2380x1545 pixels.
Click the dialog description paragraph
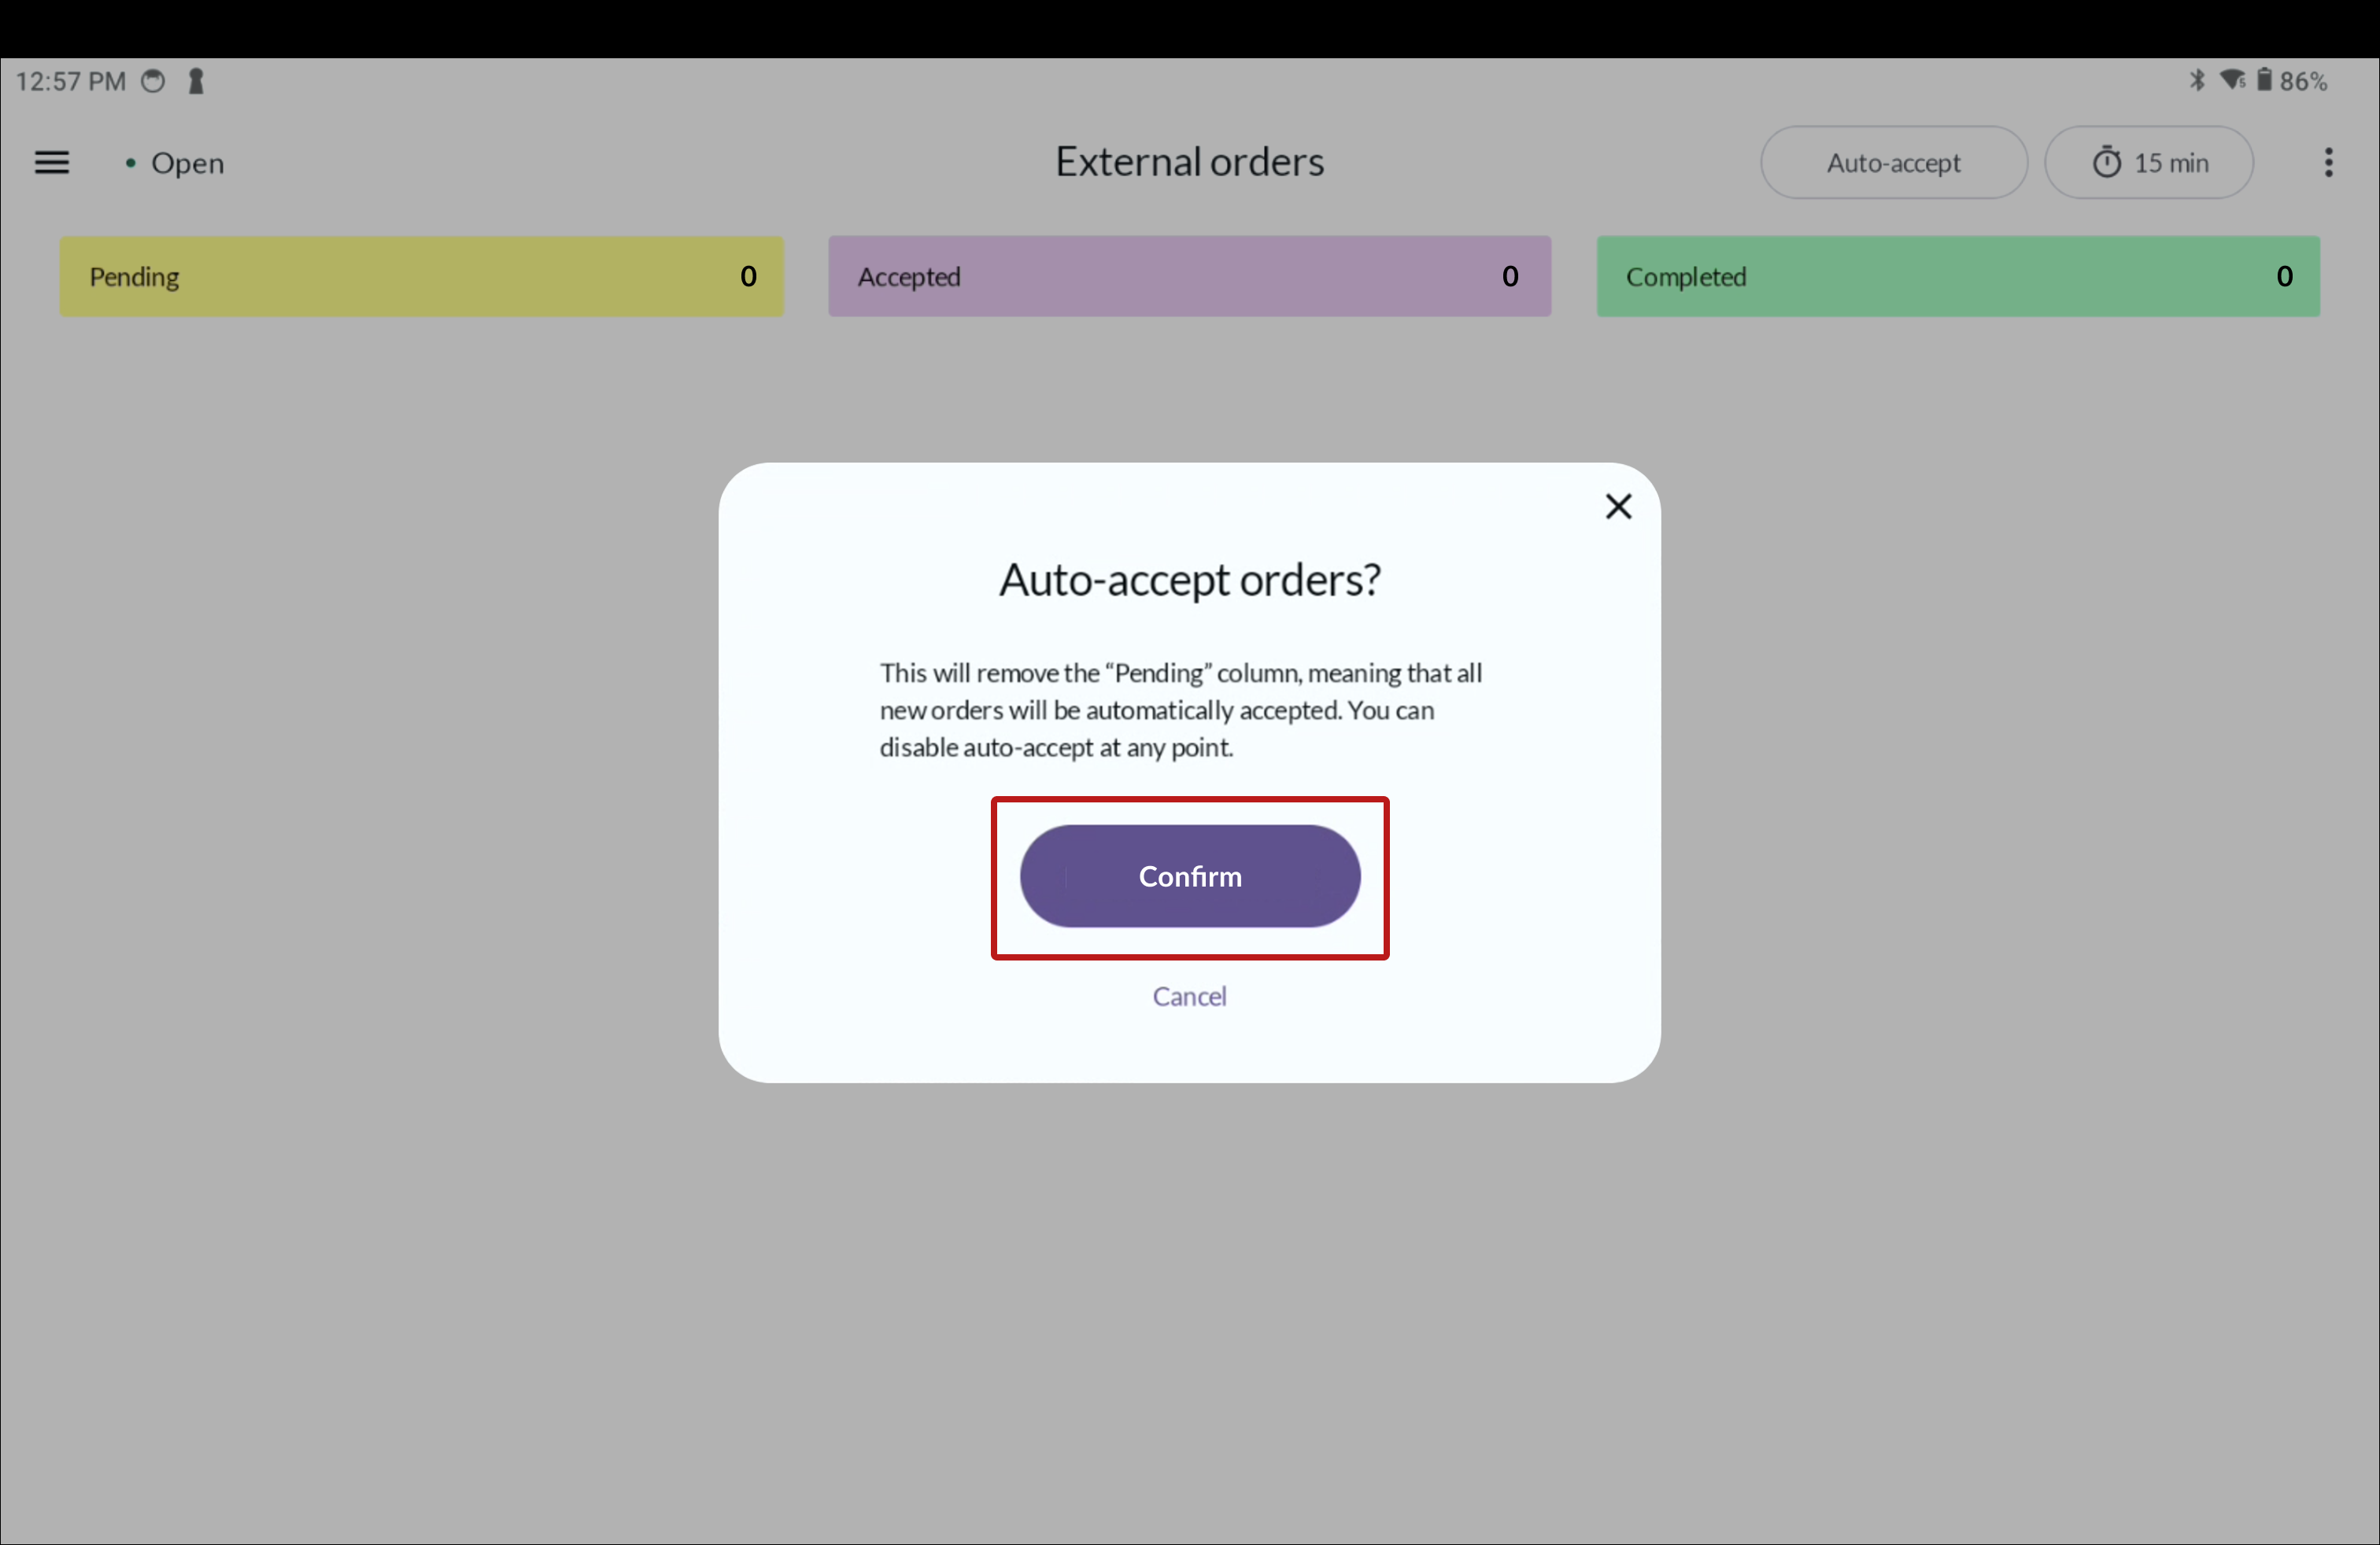pyautogui.click(x=1181, y=710)
